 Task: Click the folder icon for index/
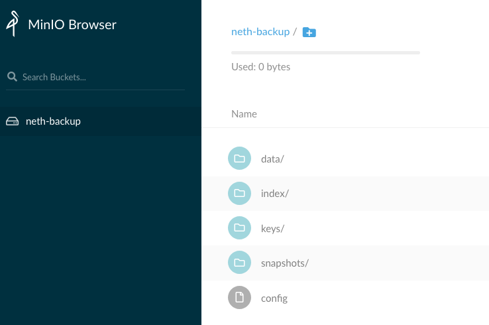click(239, 193)
